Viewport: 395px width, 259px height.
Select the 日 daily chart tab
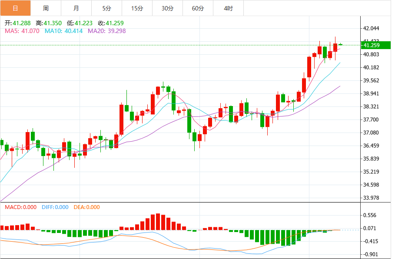click(x=15, y=8)
